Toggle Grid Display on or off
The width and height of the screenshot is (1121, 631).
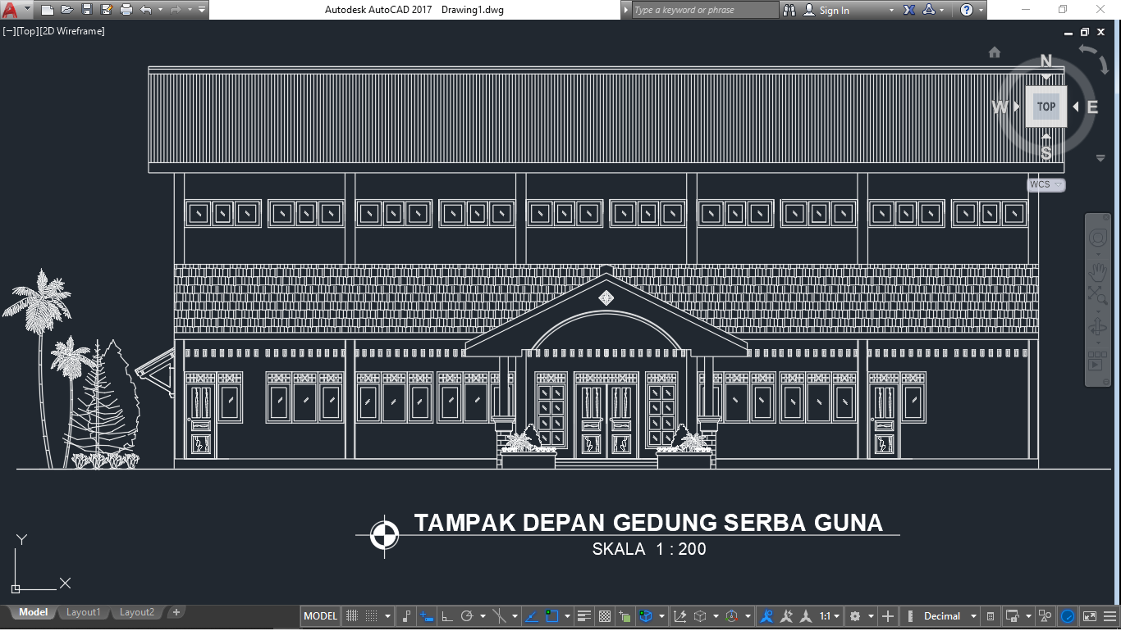click(352, 615)
